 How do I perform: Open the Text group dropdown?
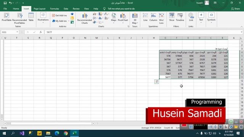tap(201, 18)
